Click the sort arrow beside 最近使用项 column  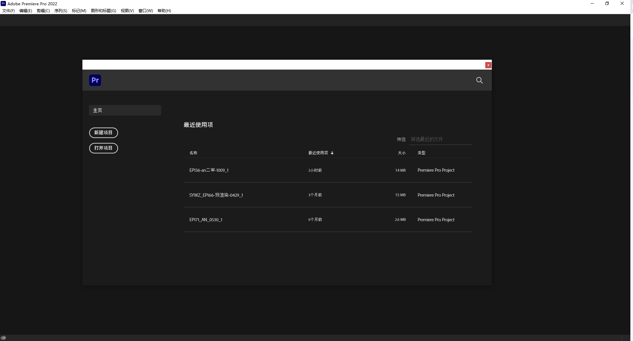coord(332,153)
